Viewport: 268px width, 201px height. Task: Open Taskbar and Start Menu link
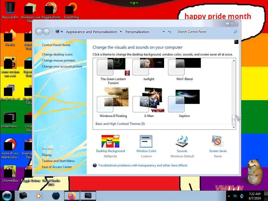58,161
